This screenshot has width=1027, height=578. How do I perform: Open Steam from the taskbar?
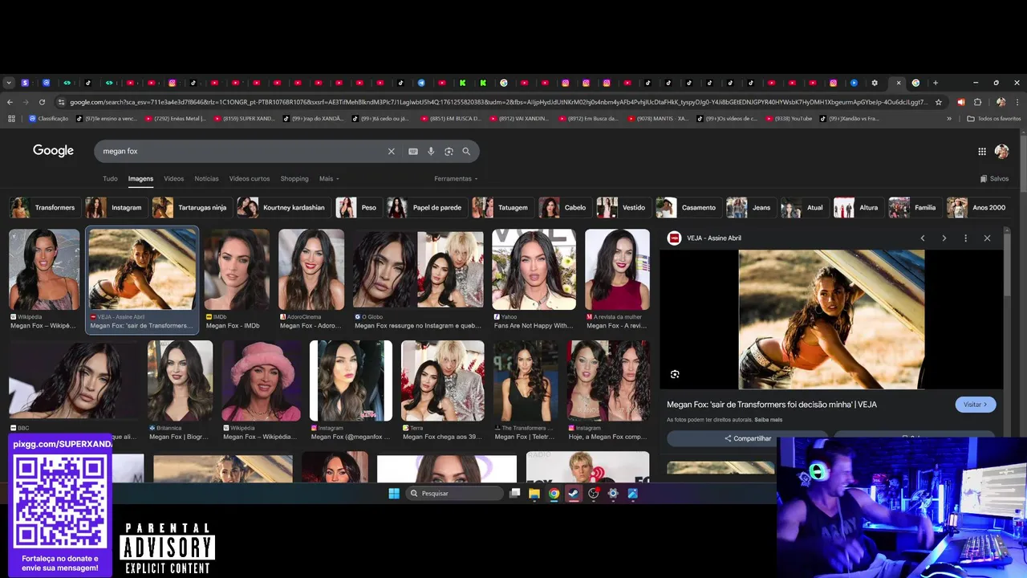point(574,494)
